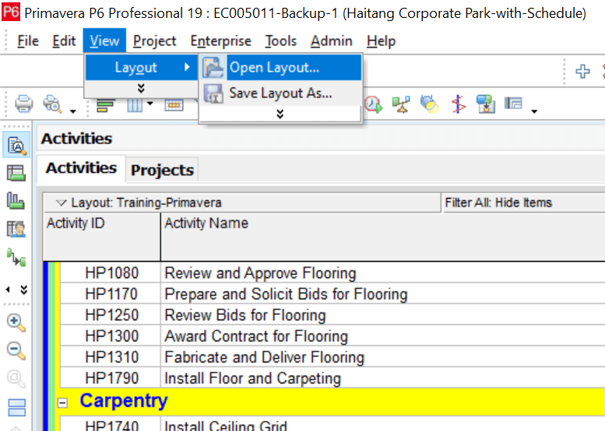Select Award Contract for Flooring row
Viewport: 605px width, 431px height.
[x=332, y=336]
